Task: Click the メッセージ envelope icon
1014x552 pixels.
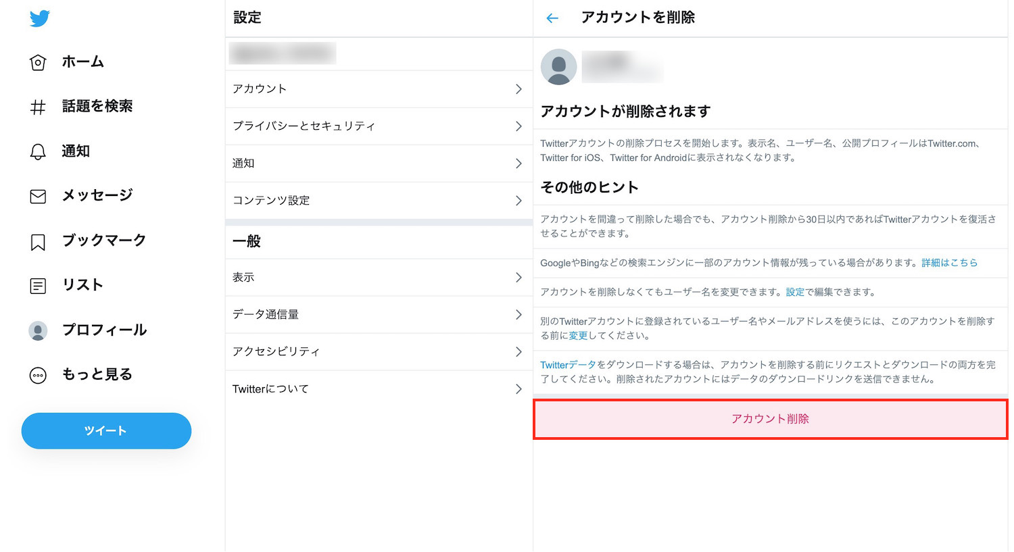Action: pyautogui.click(x=38, y=197)
